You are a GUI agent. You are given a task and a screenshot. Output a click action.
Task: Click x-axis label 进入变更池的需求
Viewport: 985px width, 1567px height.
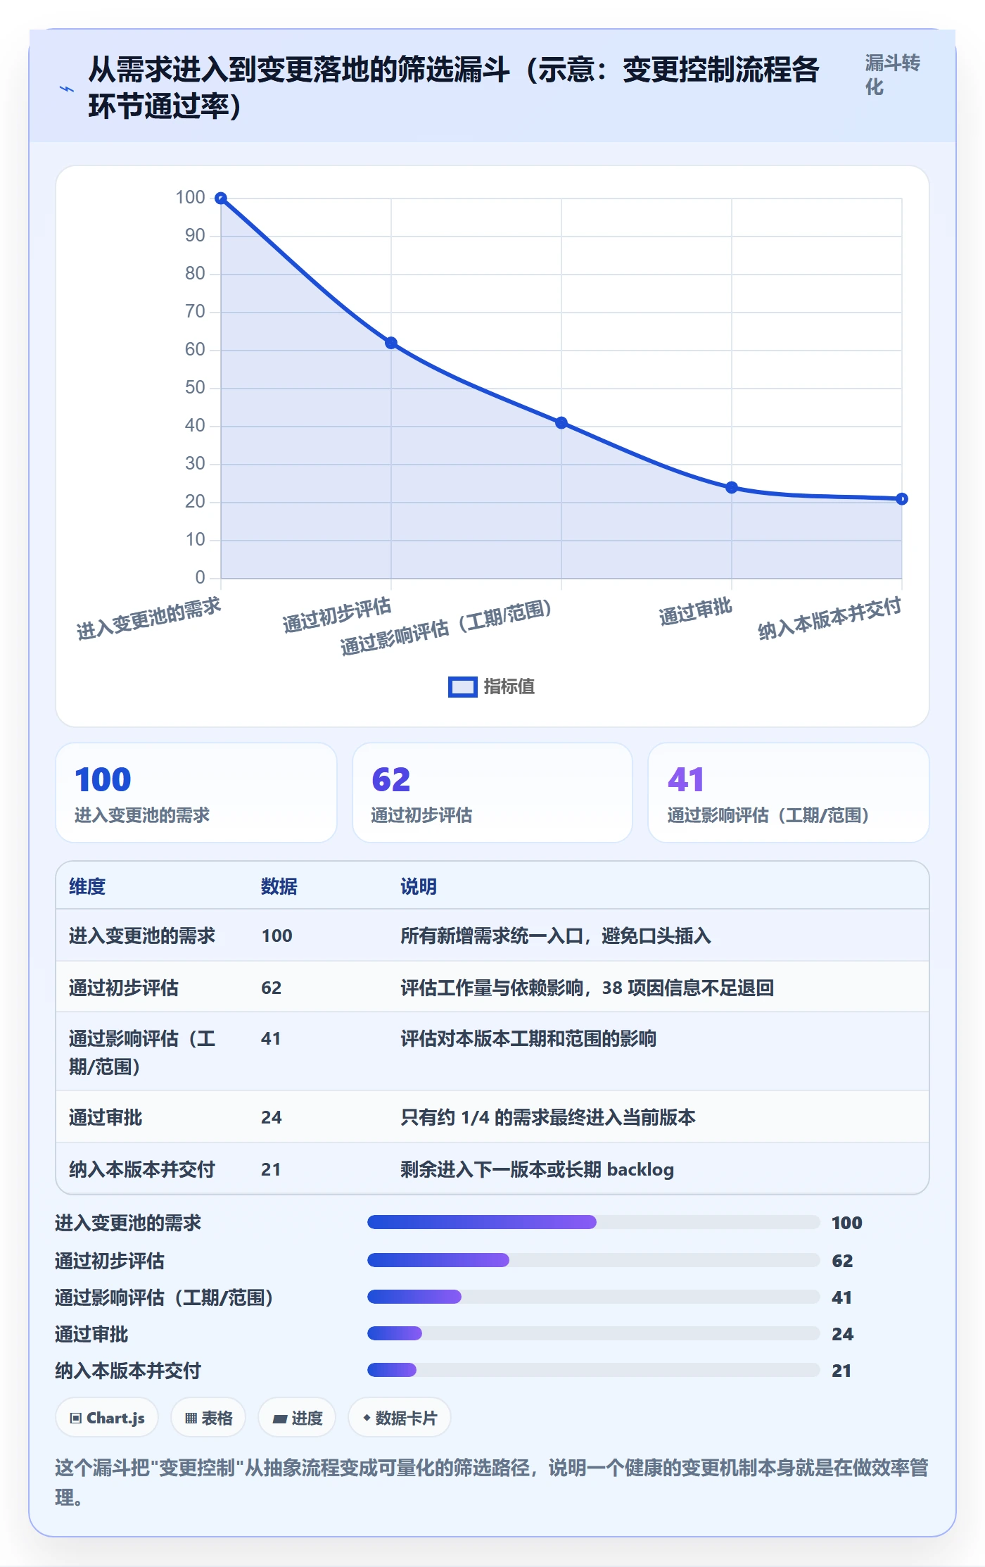148,619
